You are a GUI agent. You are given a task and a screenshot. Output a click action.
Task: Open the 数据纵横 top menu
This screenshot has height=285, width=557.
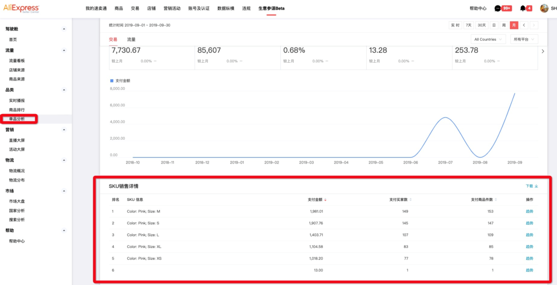225,8
